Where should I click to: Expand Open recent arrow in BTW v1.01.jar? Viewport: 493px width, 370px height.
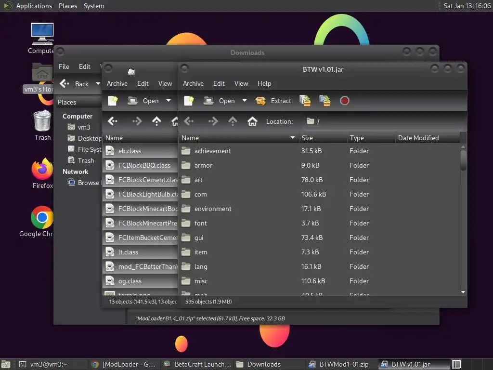[x=244, y=101]
